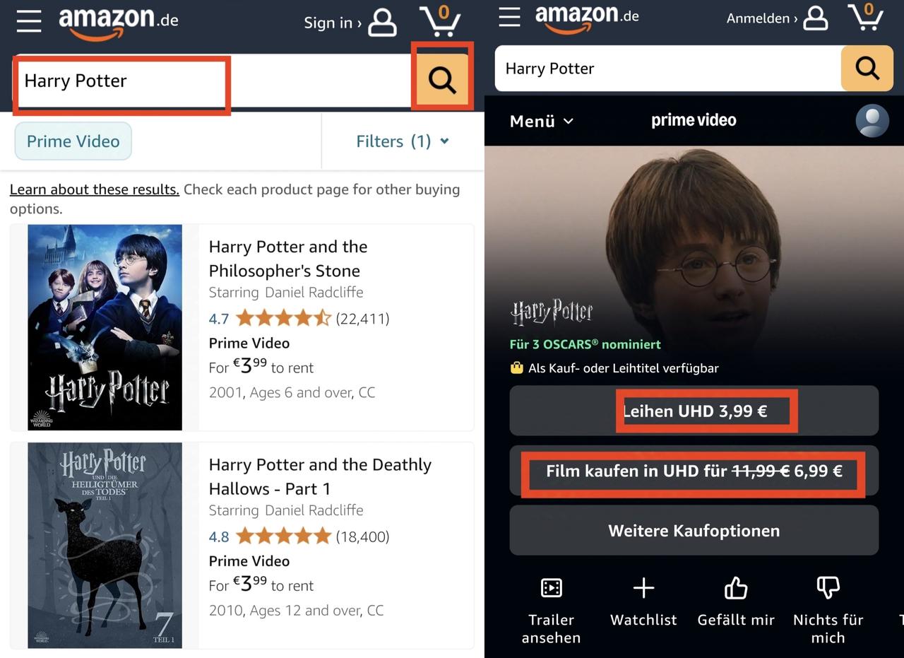The width and height of the screenshot is (904, 658).
Task: Open Weitere Kaufoptionen button
Action: tap(694, 530)
